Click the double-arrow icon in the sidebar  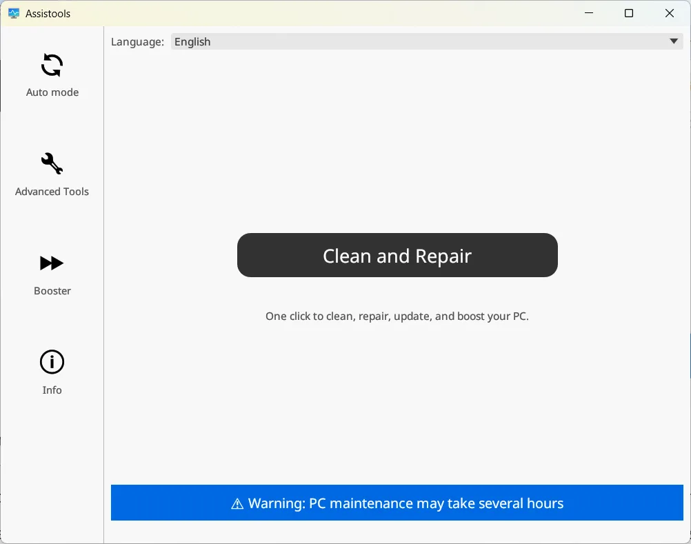tap(52, 263)
